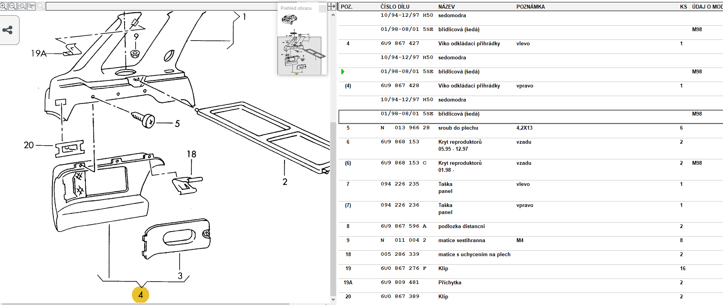Image resolution: width=723 pixels, height=305 pixels.
Task: Click the diagram pane vertical scrollbar thumb
Action: tap(333, 209)
